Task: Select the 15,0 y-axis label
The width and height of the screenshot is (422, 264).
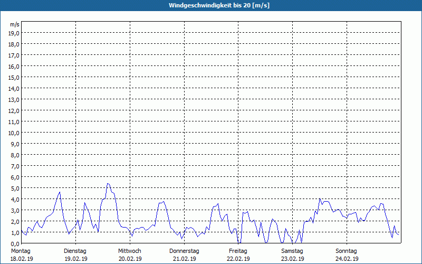Action: (14, 77)
